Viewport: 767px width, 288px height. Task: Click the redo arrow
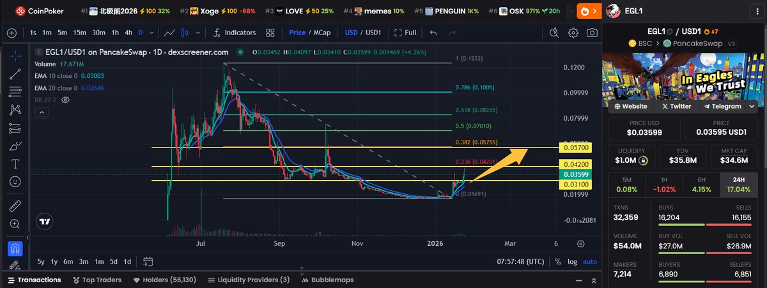point(452,33)
